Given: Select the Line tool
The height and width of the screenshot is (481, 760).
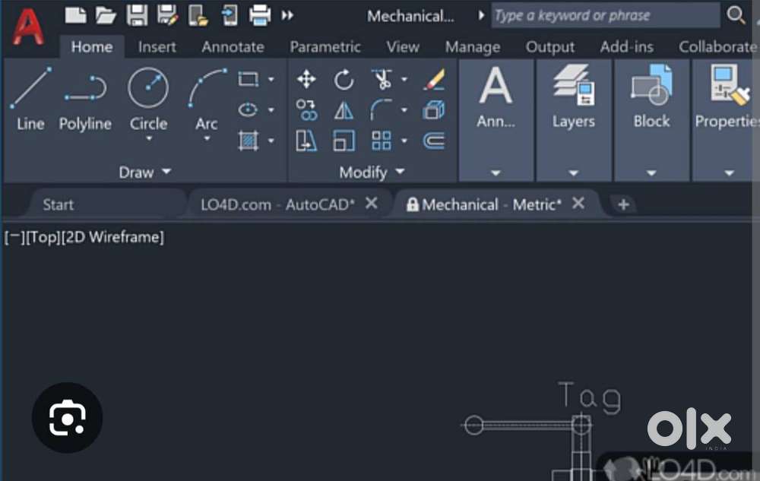Looking at the screenshot, I should 29,99.
